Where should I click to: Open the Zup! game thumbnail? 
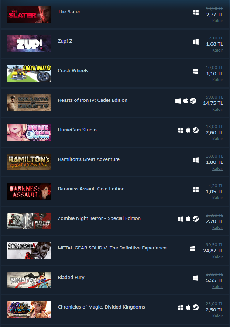(29, 44)
